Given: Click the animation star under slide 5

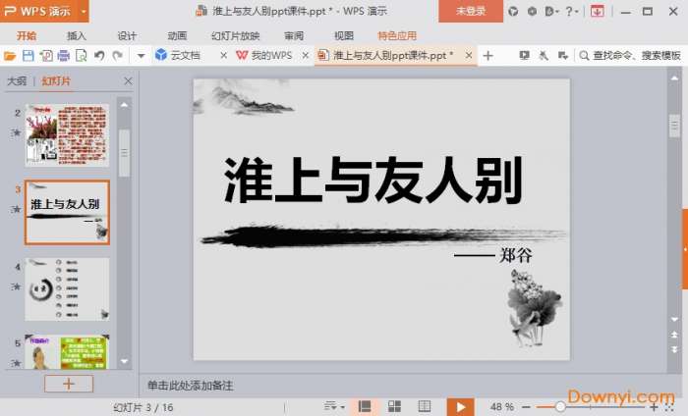Looking at the screenshot, I should (x=17, y=363).
